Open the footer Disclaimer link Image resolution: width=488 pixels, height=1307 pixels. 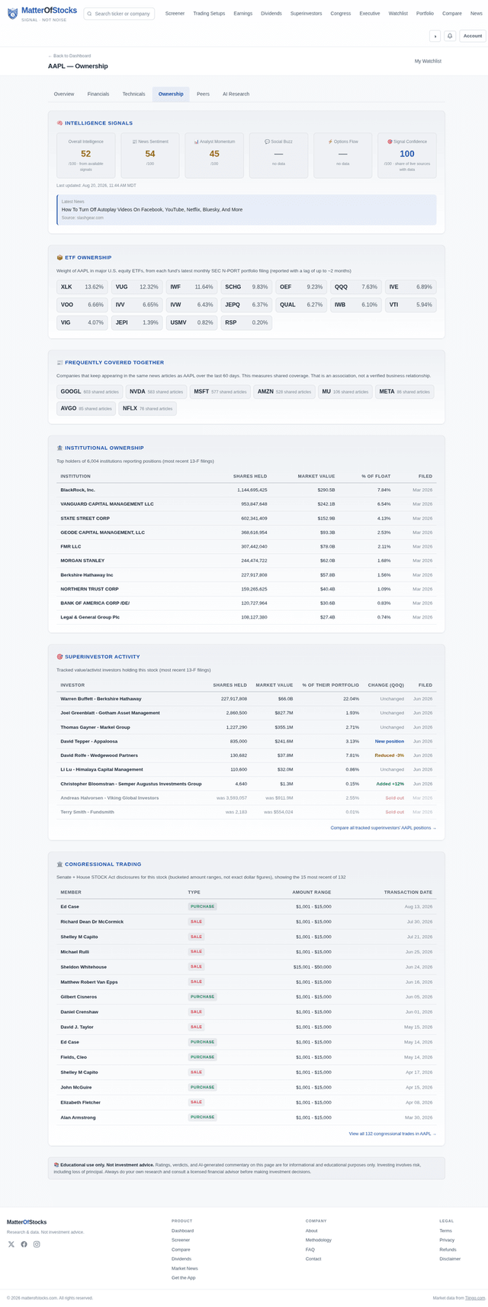[x=450, y=1259]
